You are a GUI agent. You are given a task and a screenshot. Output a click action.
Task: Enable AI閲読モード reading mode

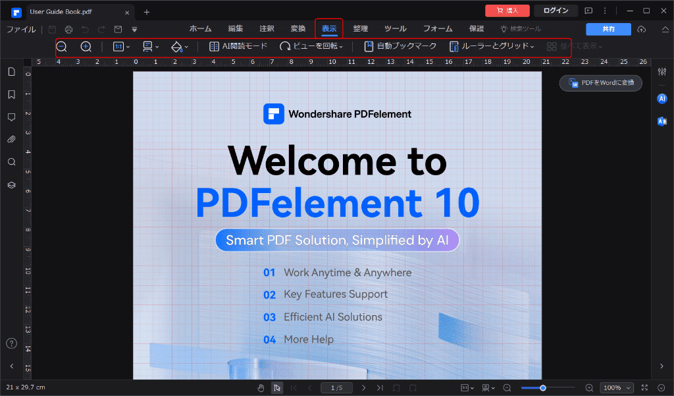tap(238, 46)
